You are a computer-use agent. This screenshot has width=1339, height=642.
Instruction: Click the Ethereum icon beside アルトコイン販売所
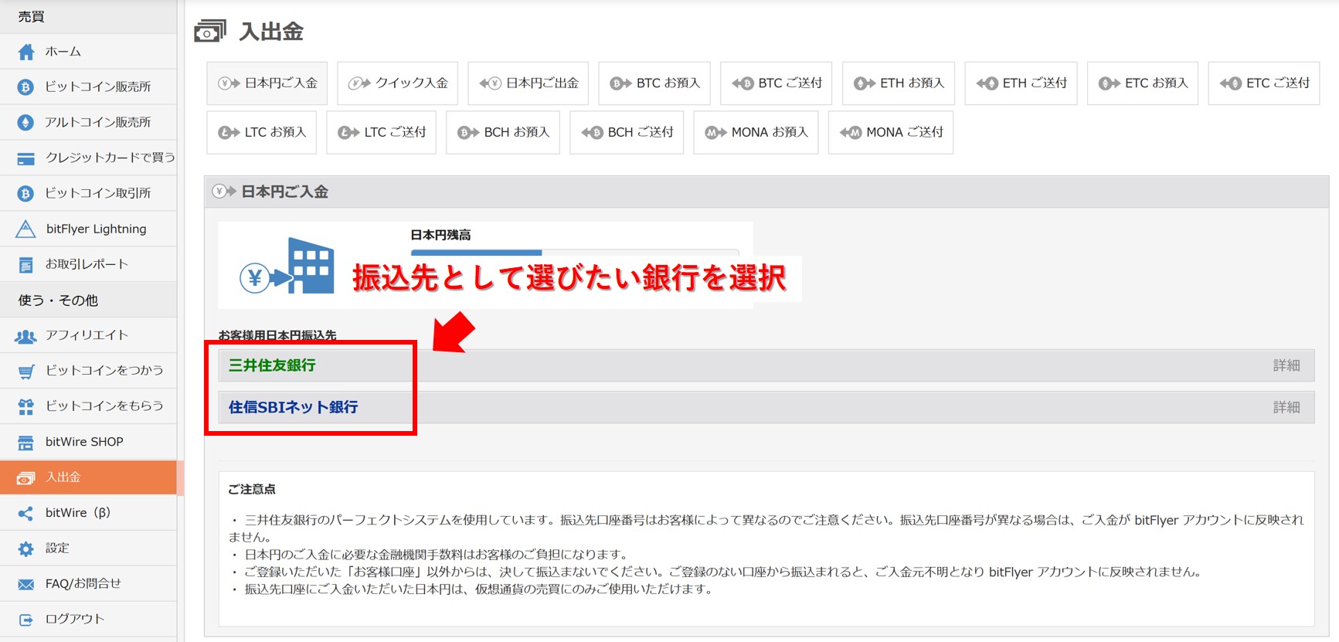(x=26, y=123)
